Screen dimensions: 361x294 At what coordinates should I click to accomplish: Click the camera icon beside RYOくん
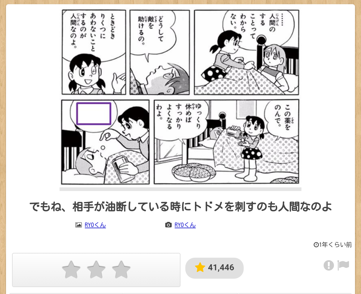(168, 225)
